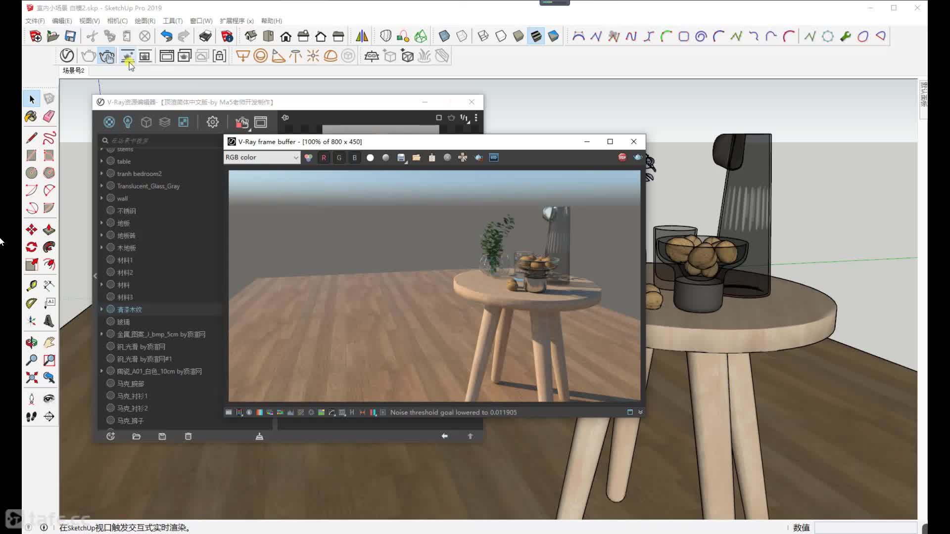Expand the Translucent_Glass_Gray material entry
This screenshot has width=950, height=534.
(x=101, y=186)
